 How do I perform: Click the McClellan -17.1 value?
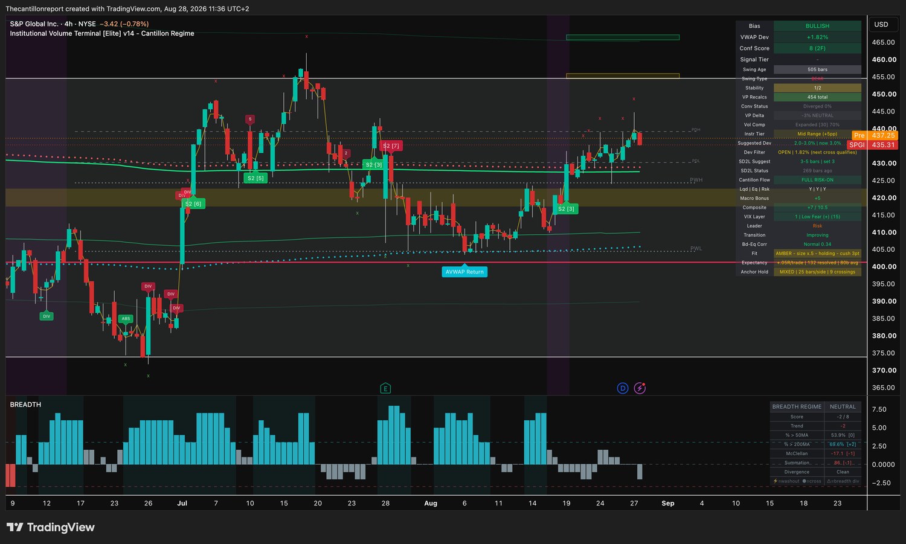(843, 453)
